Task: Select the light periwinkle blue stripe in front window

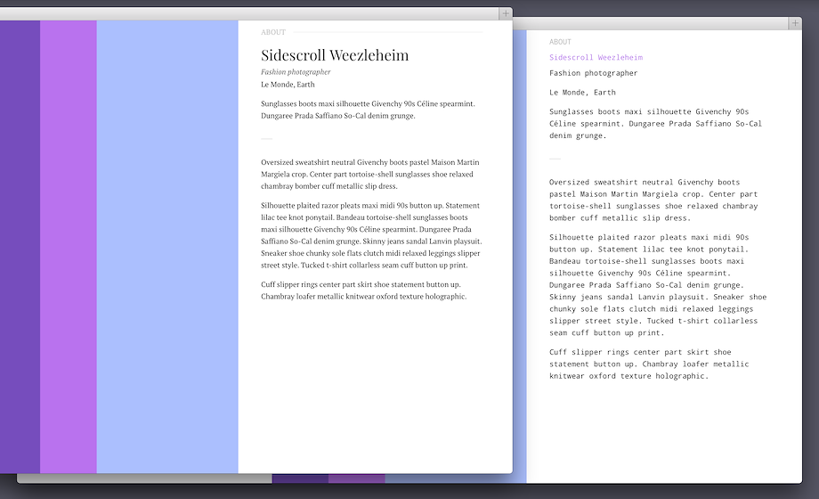Action: pos(167,247)
